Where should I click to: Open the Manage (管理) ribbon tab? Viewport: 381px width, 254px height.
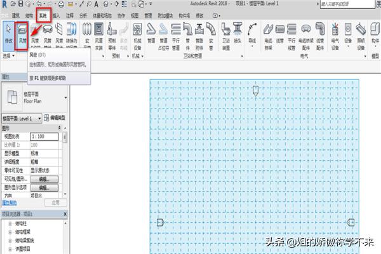pos(148,16)
